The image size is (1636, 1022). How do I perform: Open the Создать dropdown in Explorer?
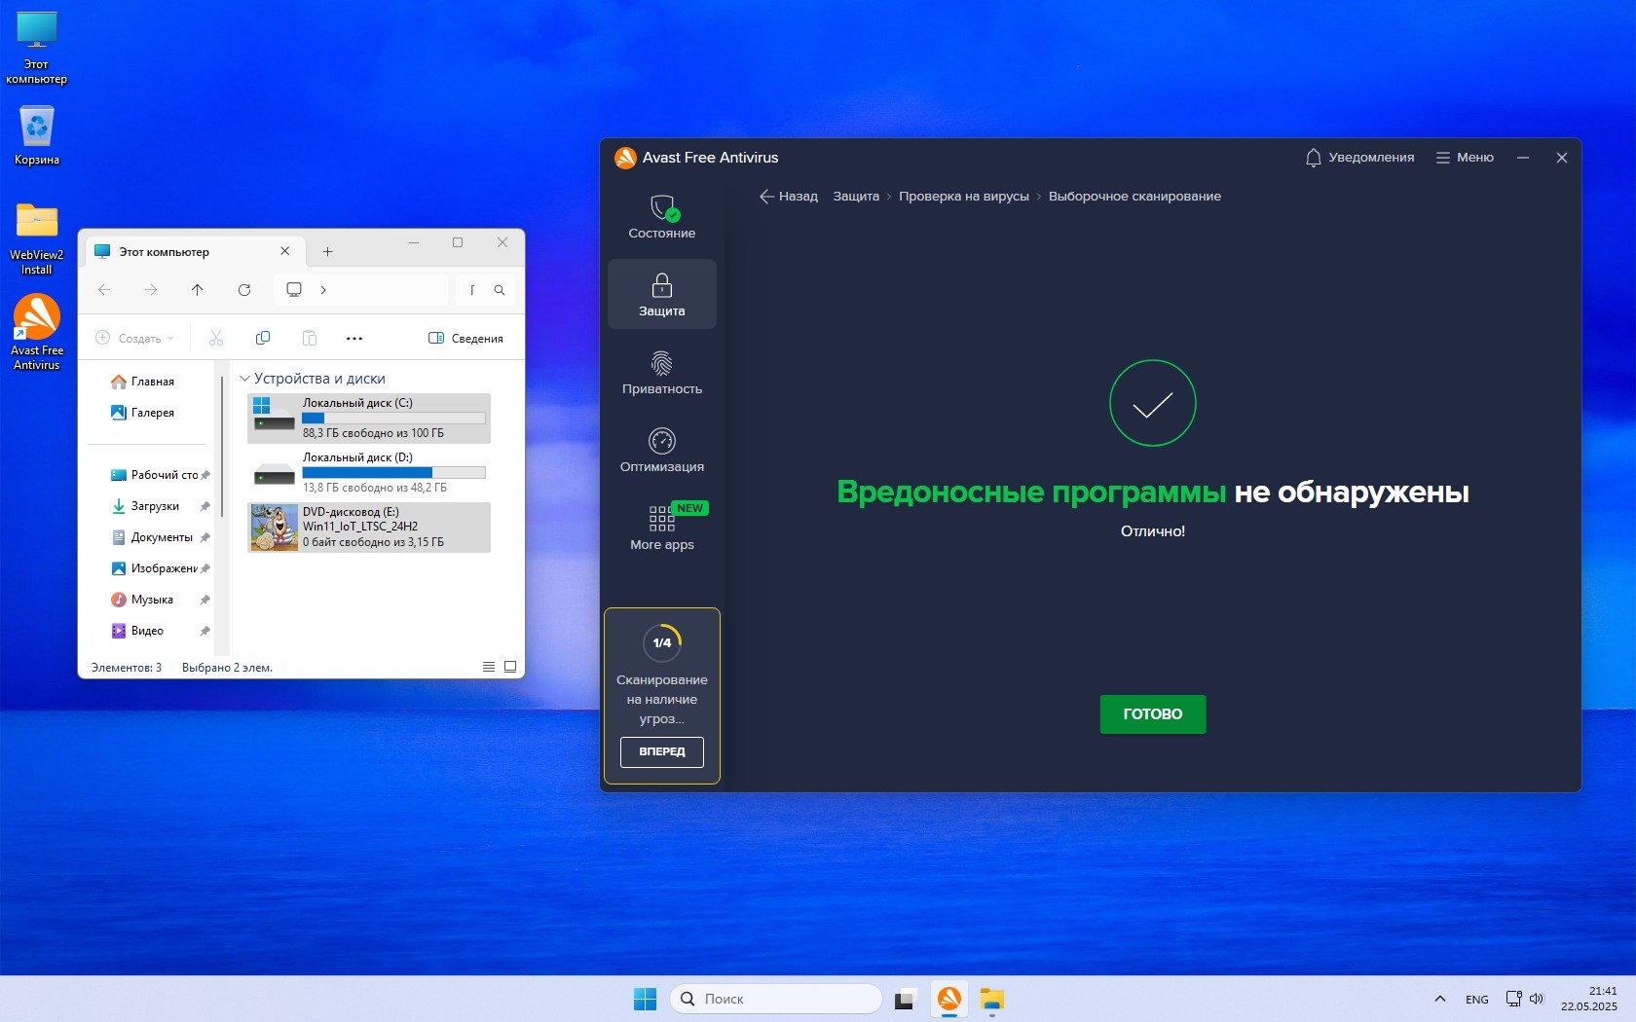(x=135, y=339)
